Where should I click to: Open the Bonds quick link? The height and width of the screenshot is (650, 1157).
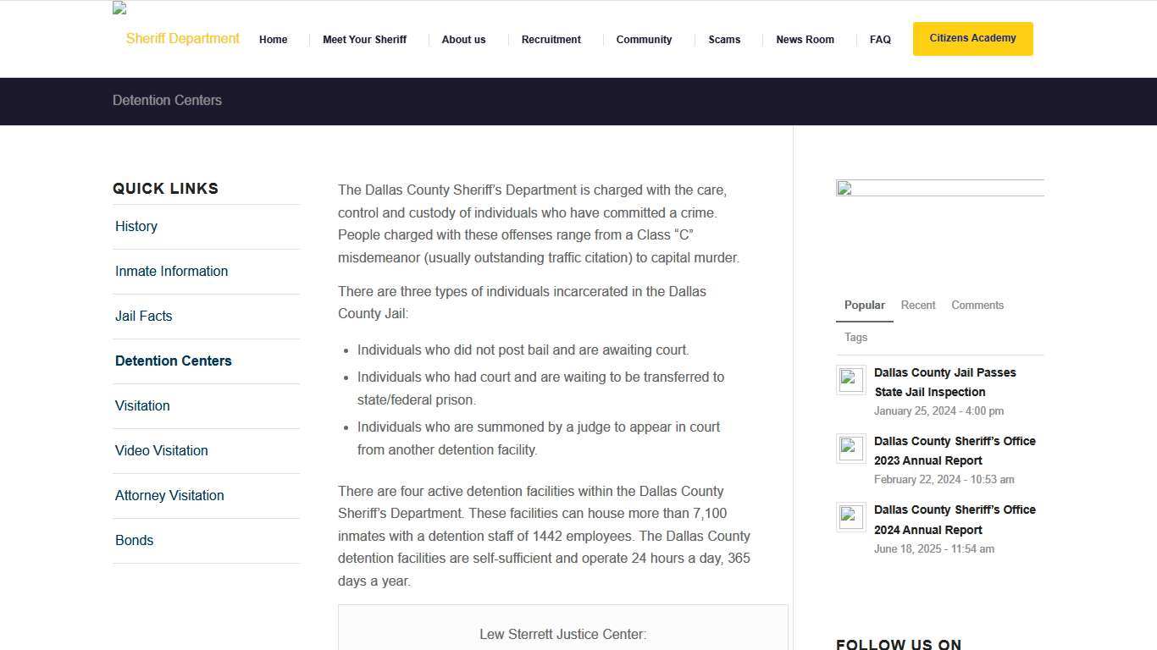pos(134,541)
